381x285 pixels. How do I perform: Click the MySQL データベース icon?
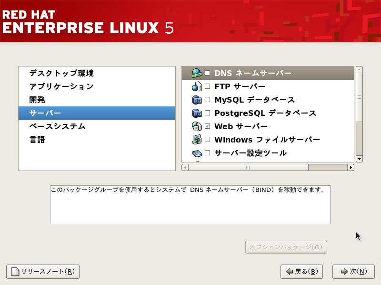[197, 100]
